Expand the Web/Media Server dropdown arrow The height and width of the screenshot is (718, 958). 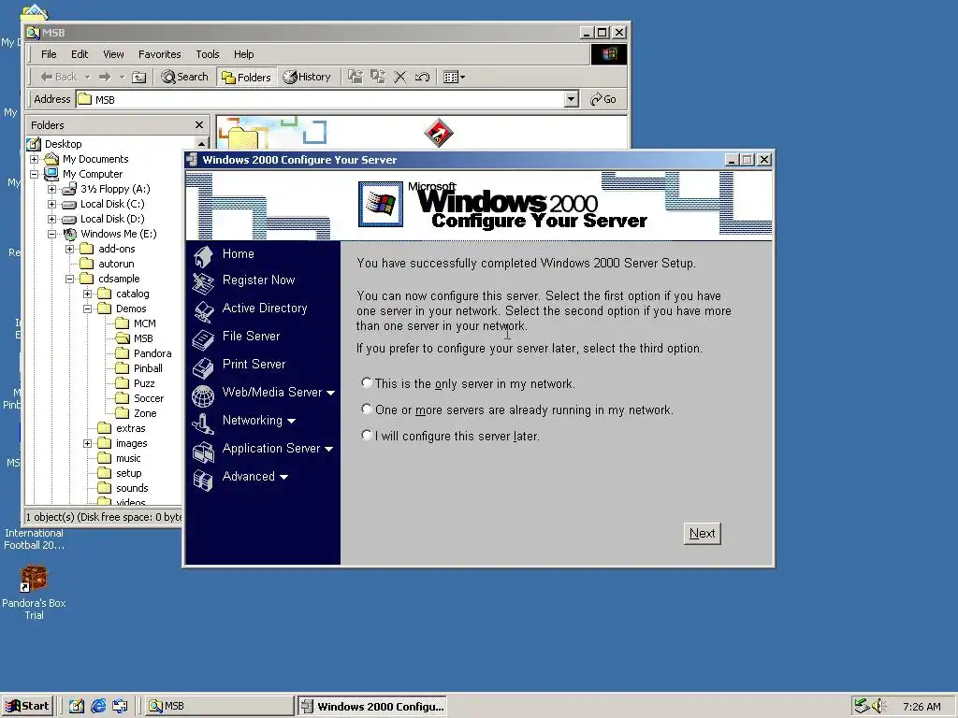click(x=330, y=394)
